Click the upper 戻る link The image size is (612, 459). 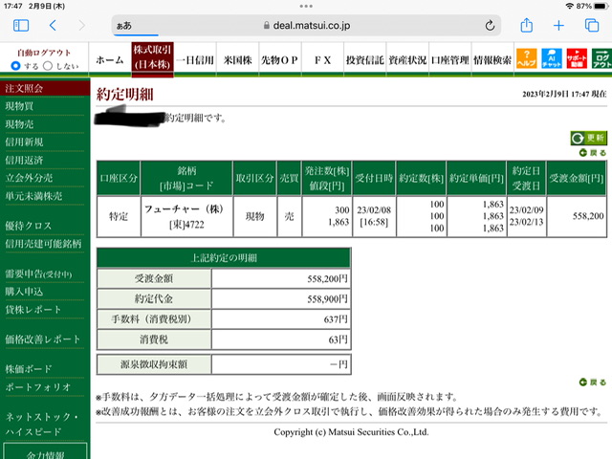tap(593, 153)
